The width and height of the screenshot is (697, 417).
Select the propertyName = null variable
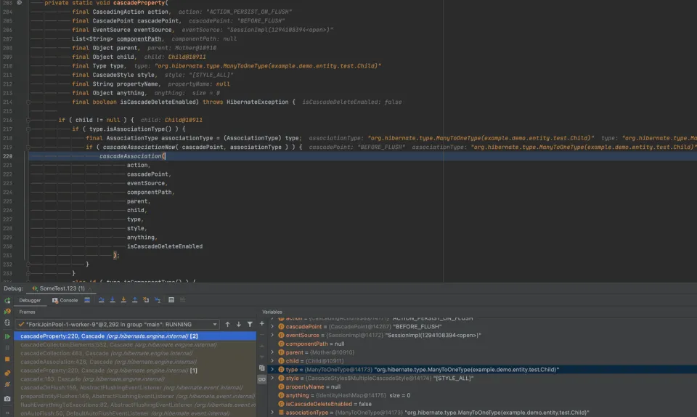click(x=483, y=386)
